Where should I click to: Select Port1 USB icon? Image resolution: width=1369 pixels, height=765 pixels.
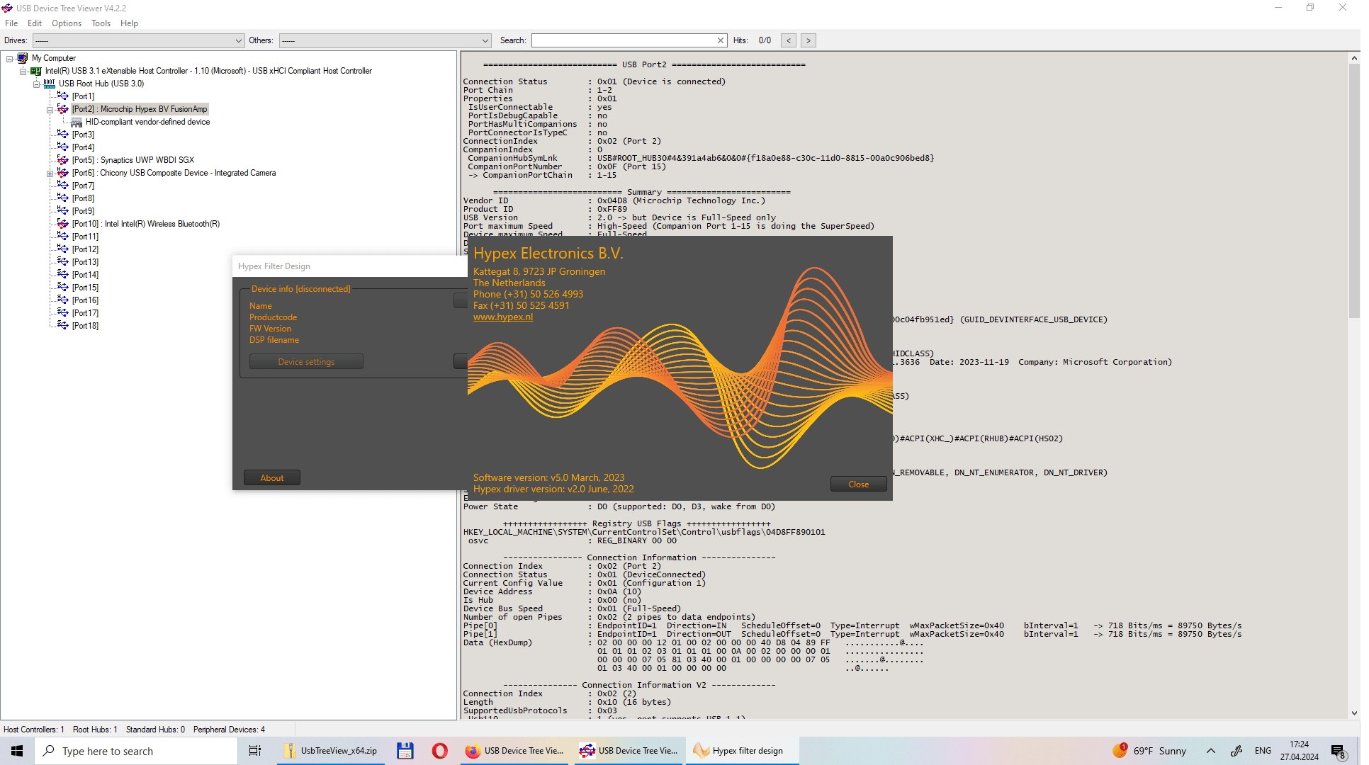pos(63,96)
